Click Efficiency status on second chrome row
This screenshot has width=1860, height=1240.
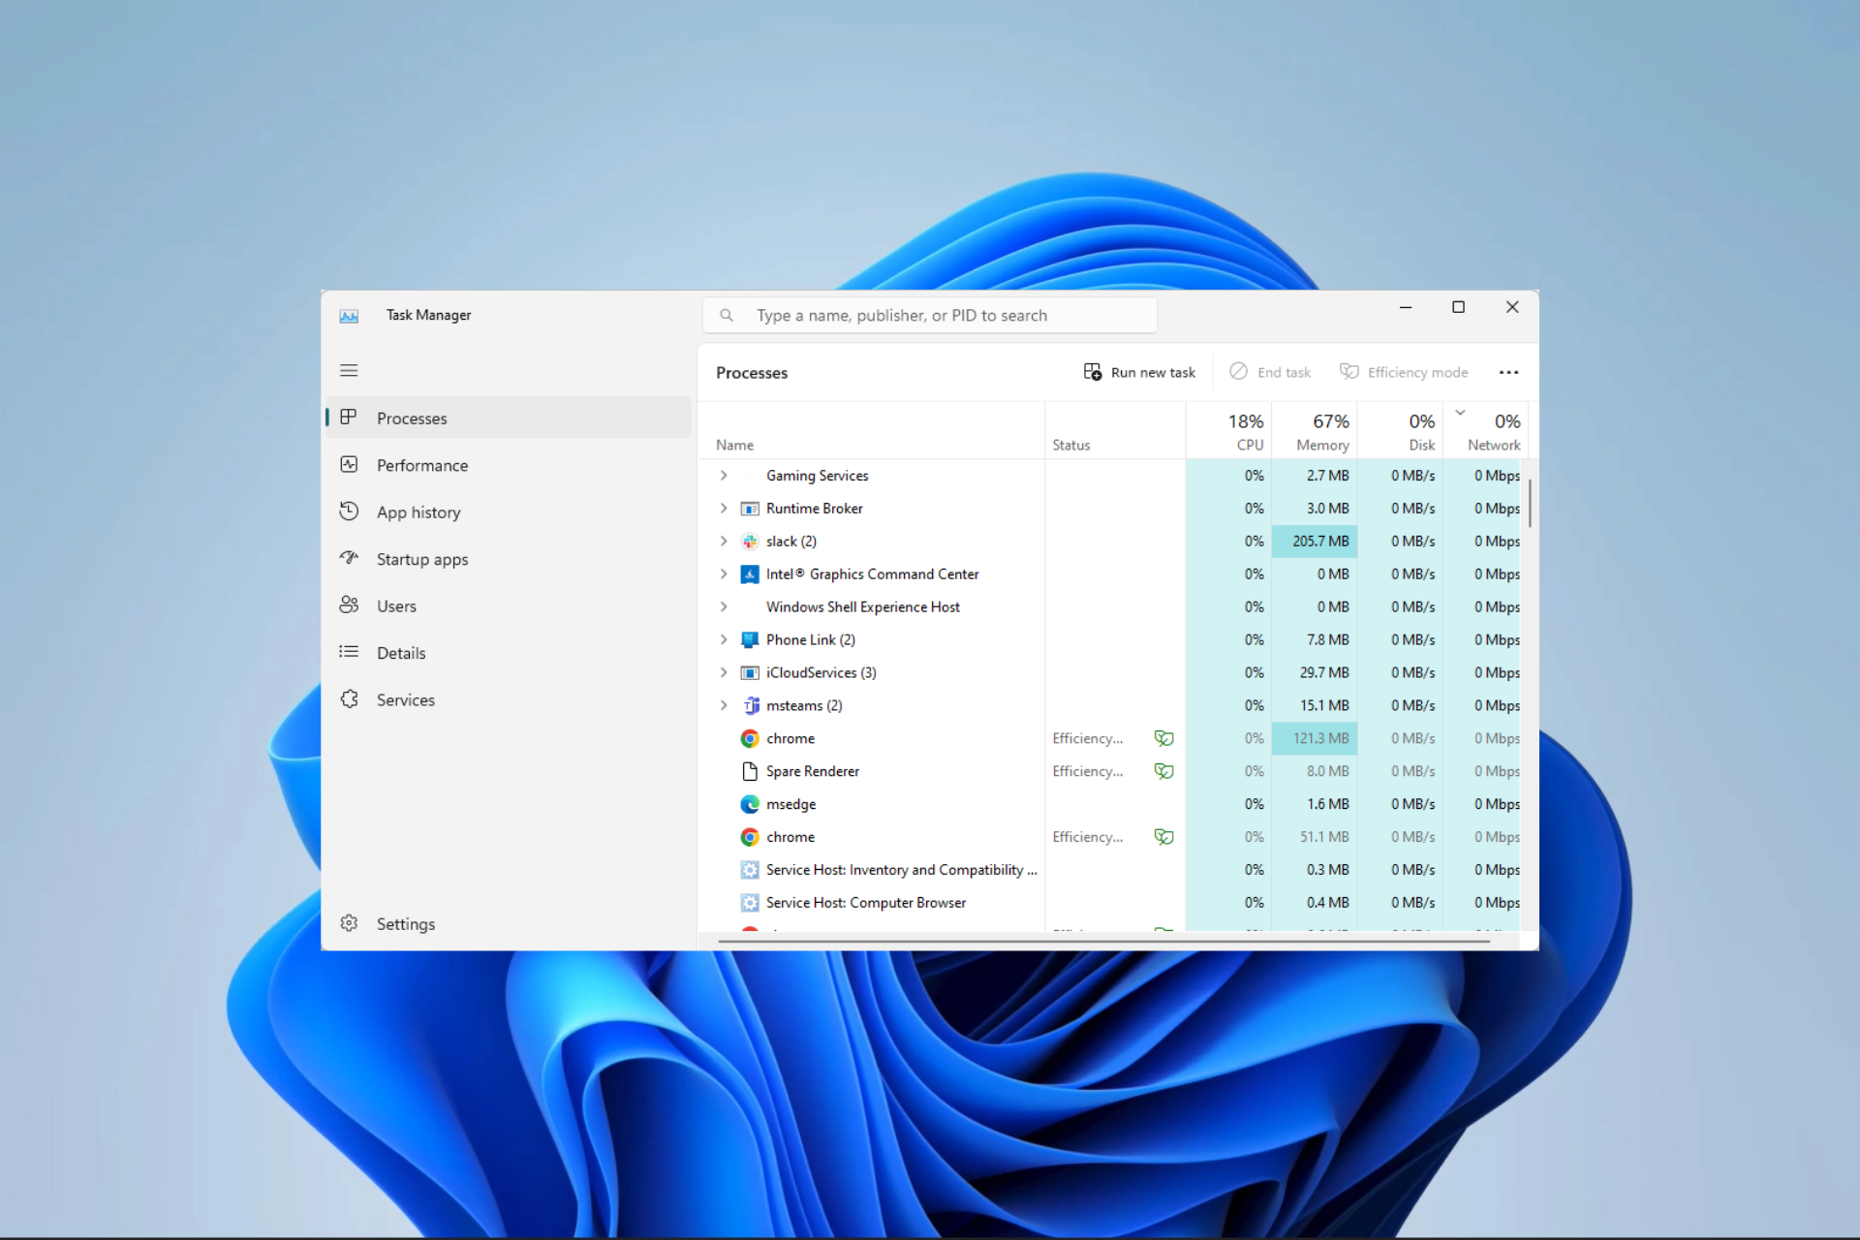point(1088,837)
